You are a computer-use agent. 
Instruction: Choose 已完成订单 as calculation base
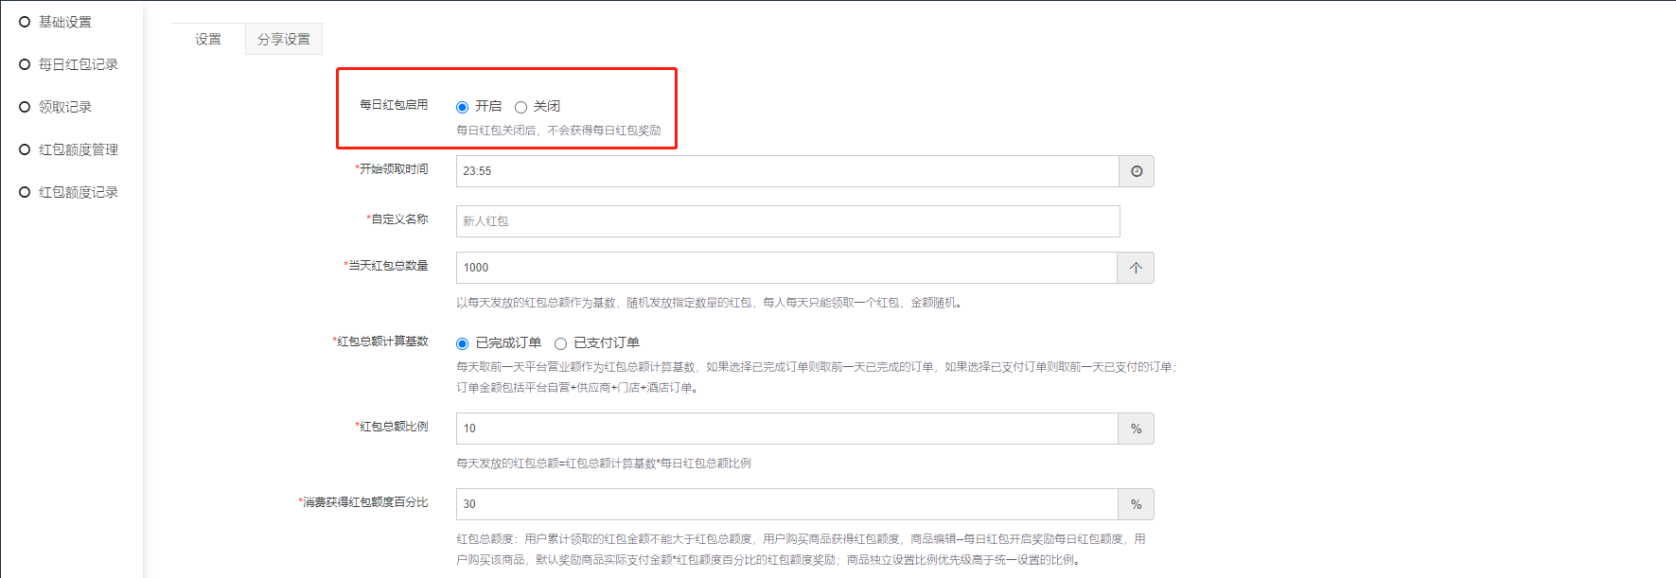(463, 343)
